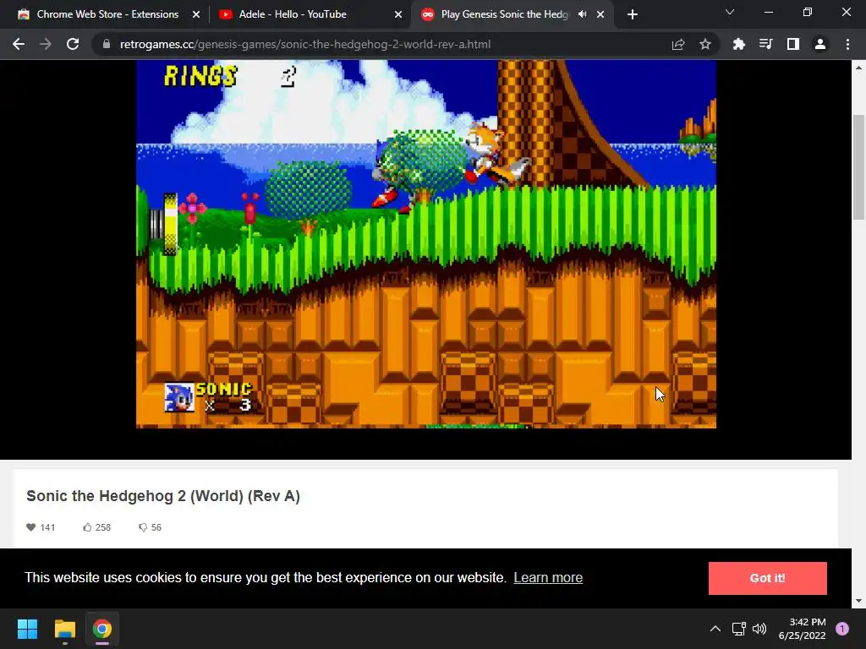866x649 pixels.
Task: Expand the tab search dropdown
Action: [730, 12]
